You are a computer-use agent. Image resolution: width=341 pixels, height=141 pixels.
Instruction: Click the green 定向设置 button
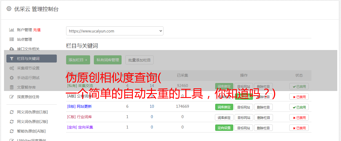(x=224, y=128)
